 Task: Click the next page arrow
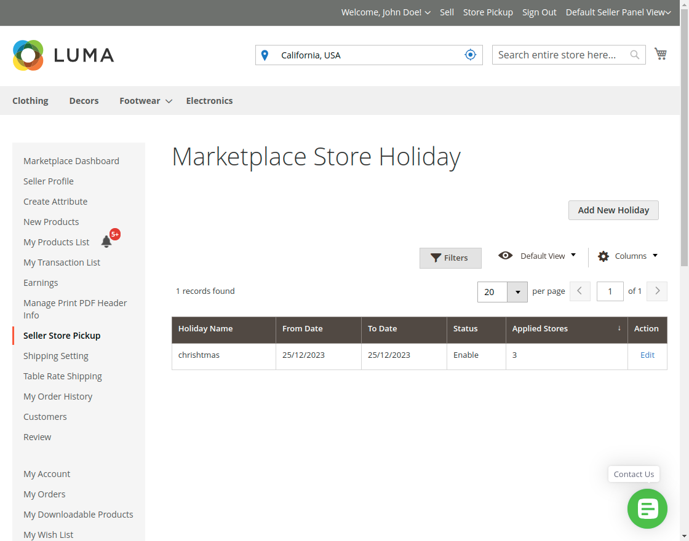click(656, 291)
